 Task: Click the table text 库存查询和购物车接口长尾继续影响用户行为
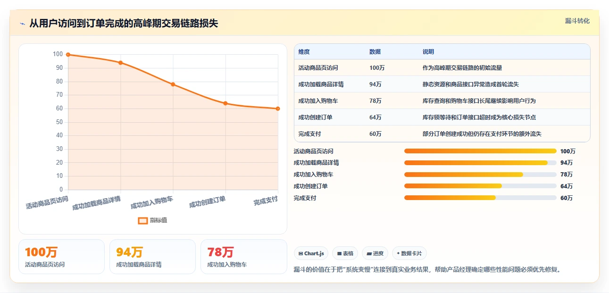coord(479,101)
